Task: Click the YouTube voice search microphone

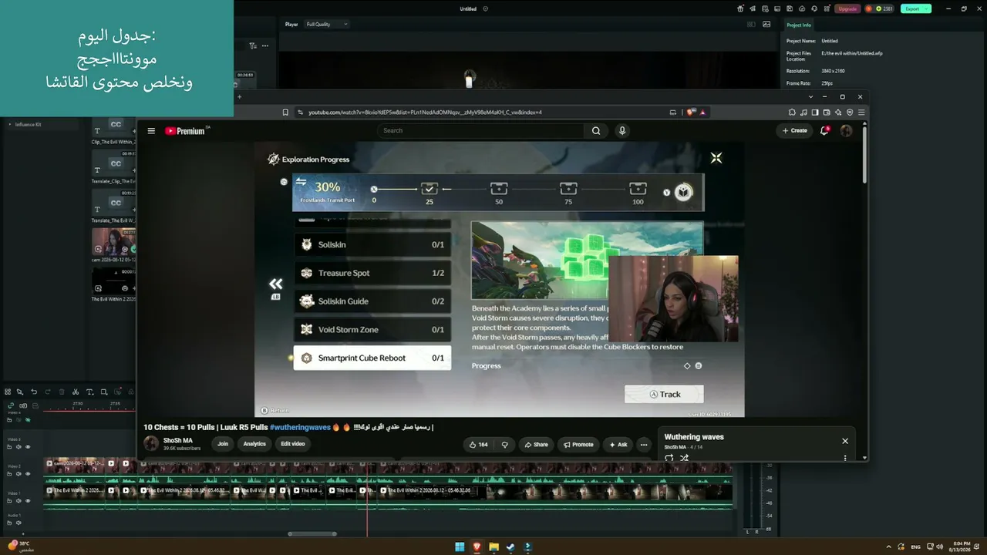Action: [622, 130]
